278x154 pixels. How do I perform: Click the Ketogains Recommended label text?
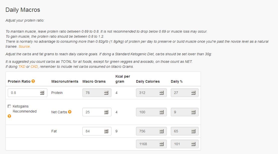[25, 109]
